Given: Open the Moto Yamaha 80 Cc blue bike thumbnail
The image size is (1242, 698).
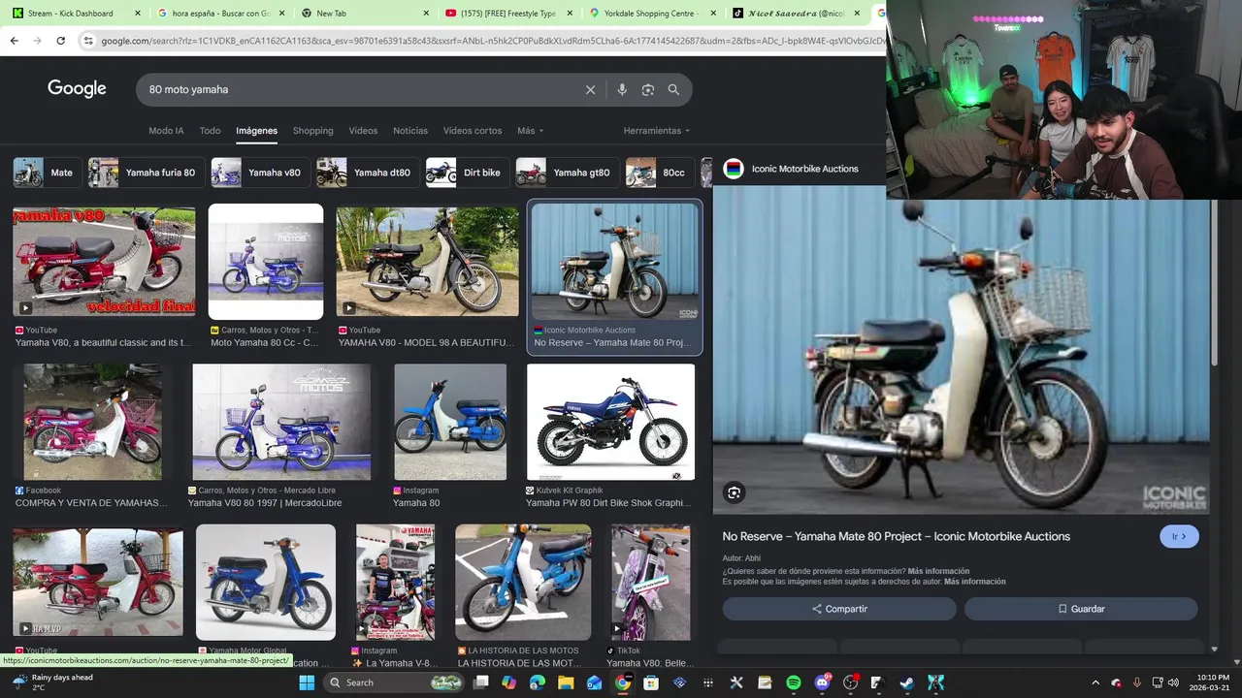Looking at the screenshot, I should click(x=266, y=262).
